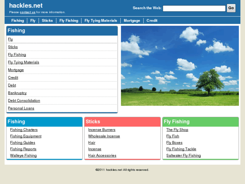The height and width of the screenshot is (184, 245).
Task: Click the hackles.net site title
Action: point(26,6)
